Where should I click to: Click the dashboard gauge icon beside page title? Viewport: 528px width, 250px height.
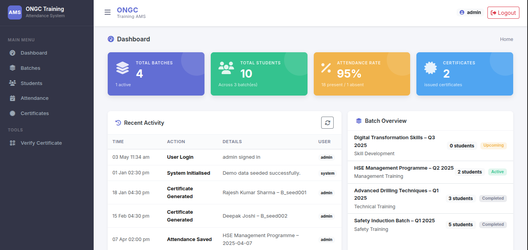point(111,39)
